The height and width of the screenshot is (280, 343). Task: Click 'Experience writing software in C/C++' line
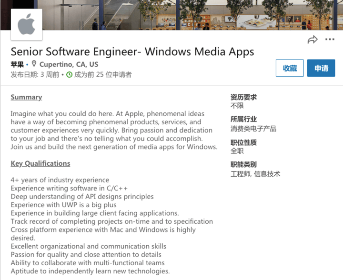point(69,188)
